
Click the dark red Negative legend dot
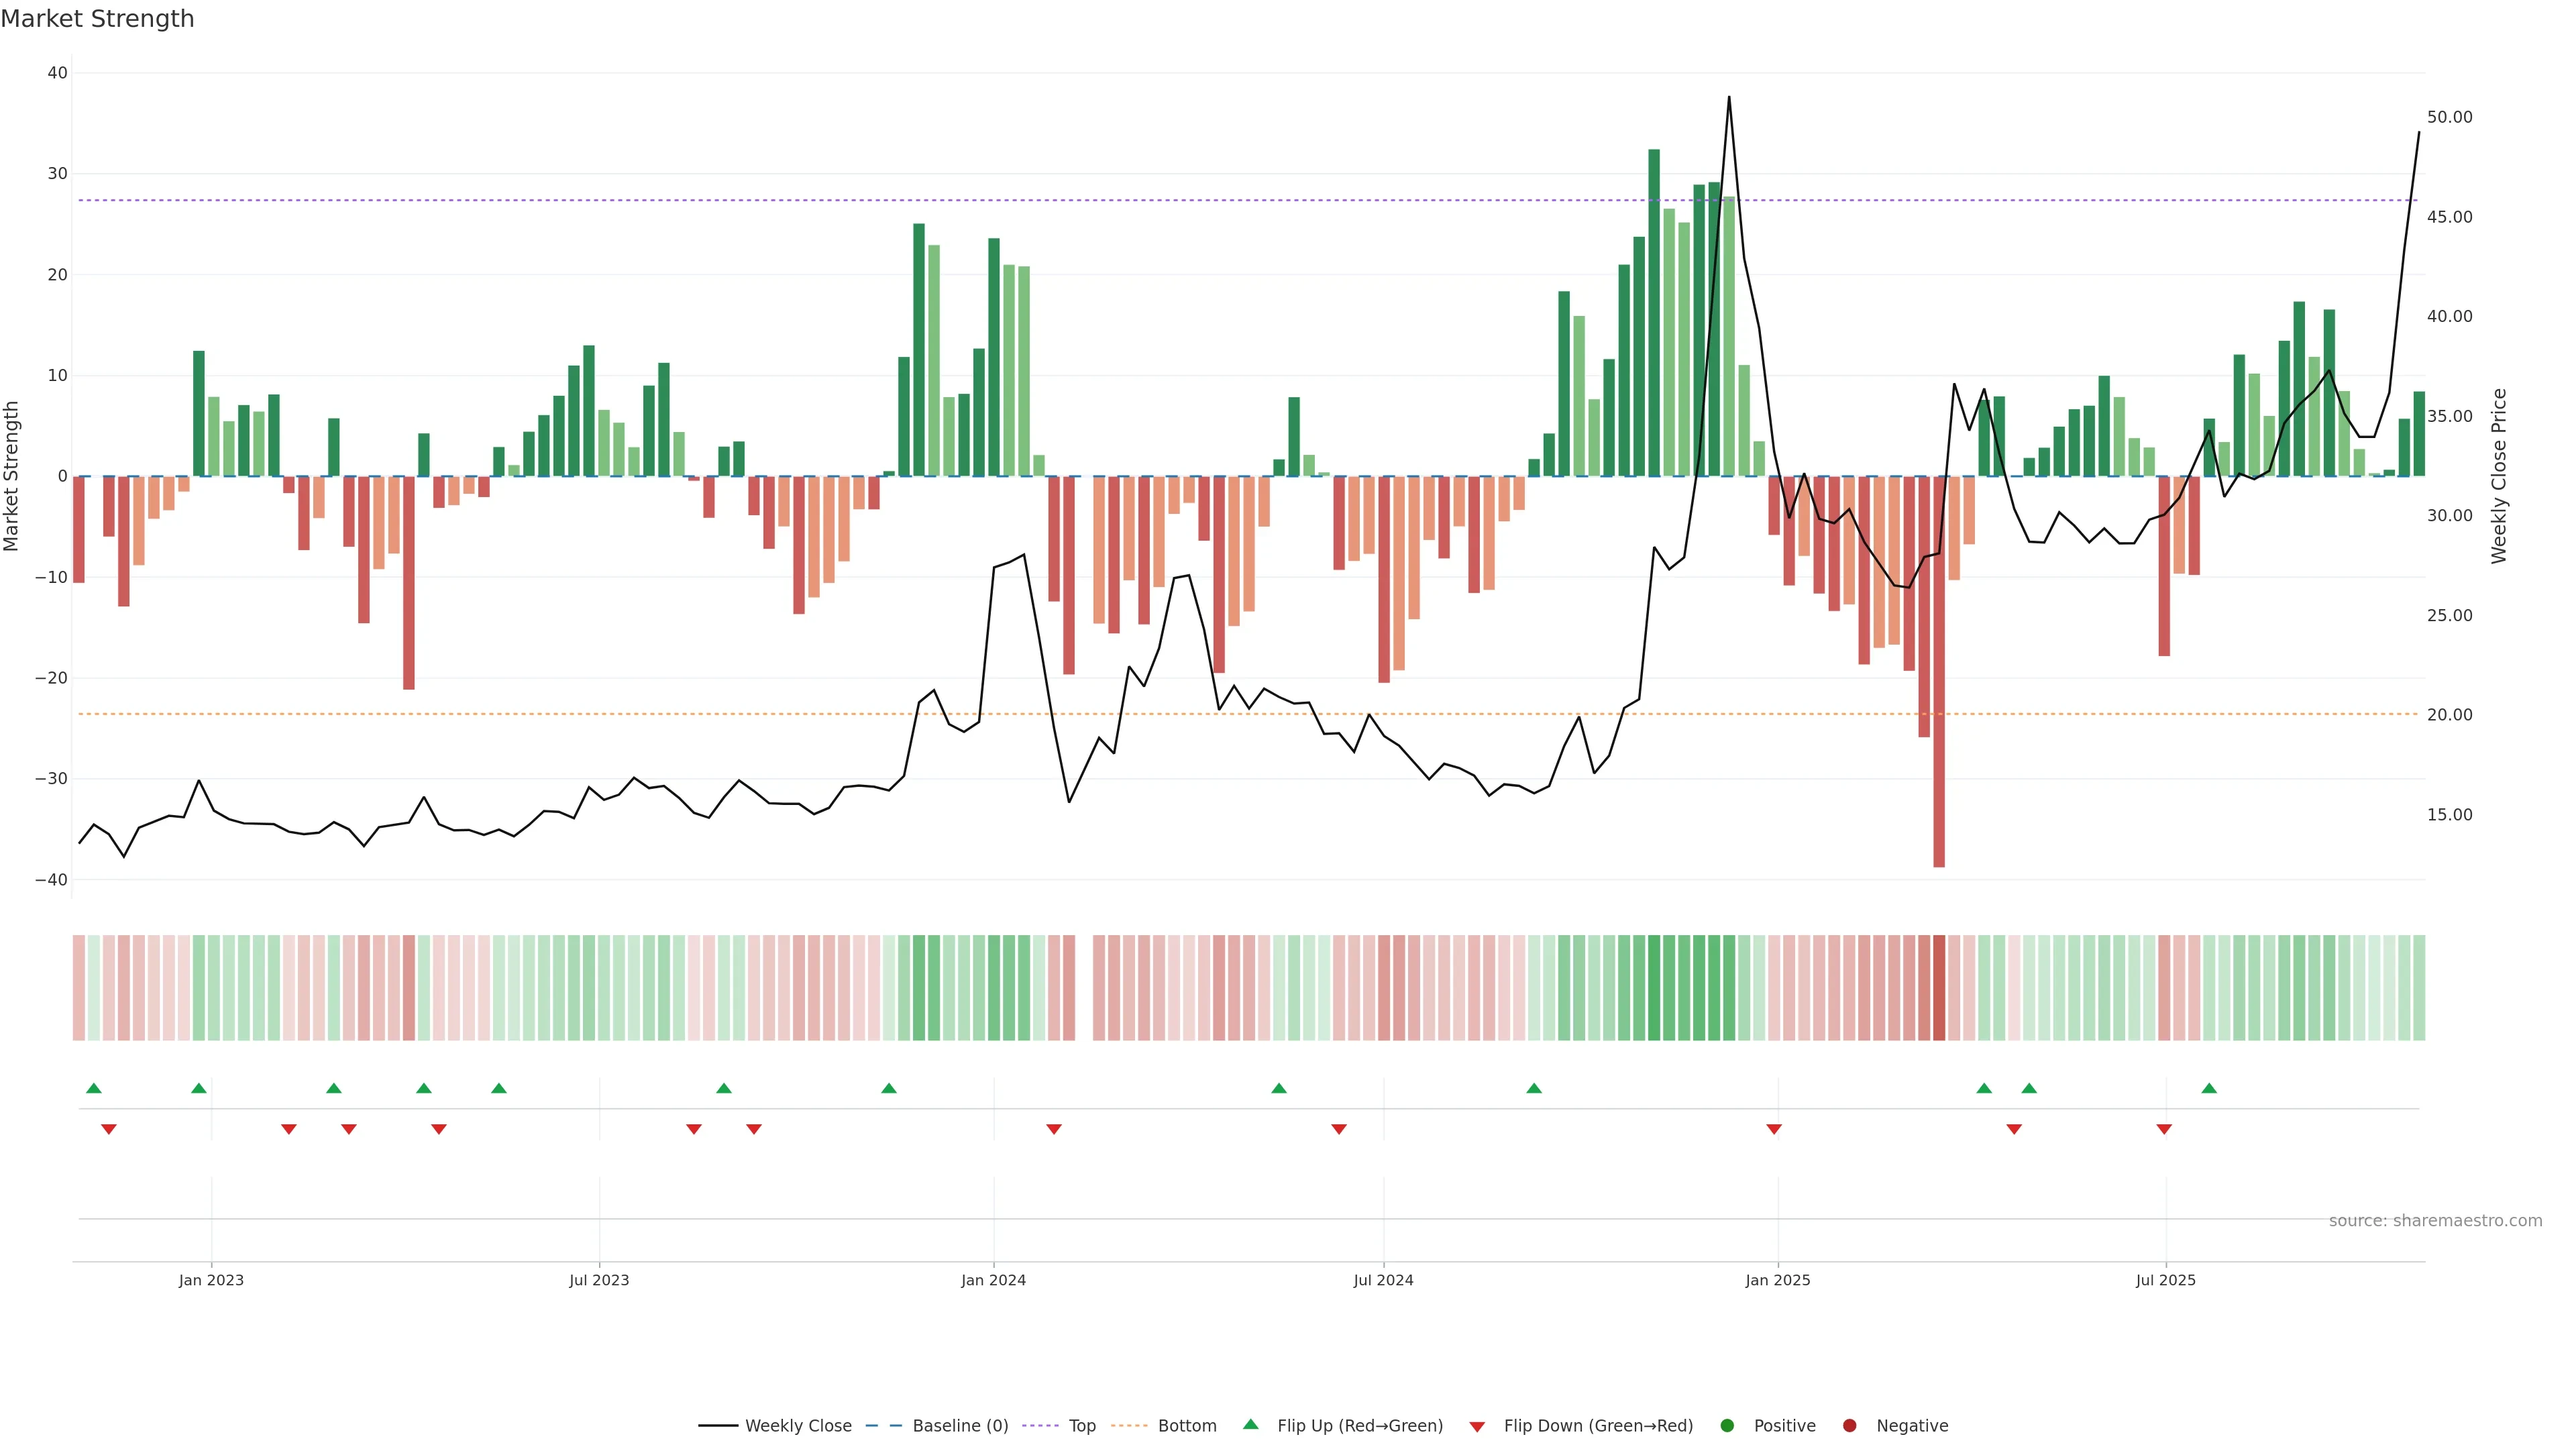1849,1425
